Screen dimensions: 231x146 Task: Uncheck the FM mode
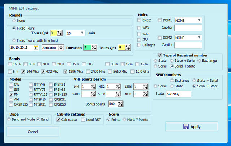tap(11, 94)
